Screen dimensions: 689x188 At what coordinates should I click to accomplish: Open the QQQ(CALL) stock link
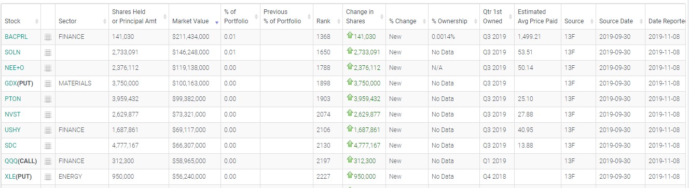[21, 161]
